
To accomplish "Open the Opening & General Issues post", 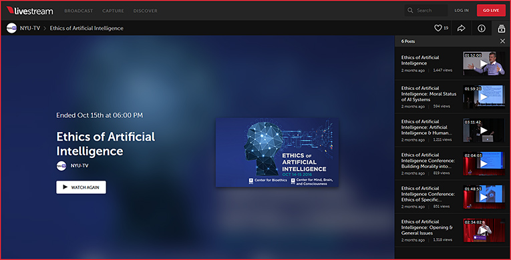I will coord(427,227).
